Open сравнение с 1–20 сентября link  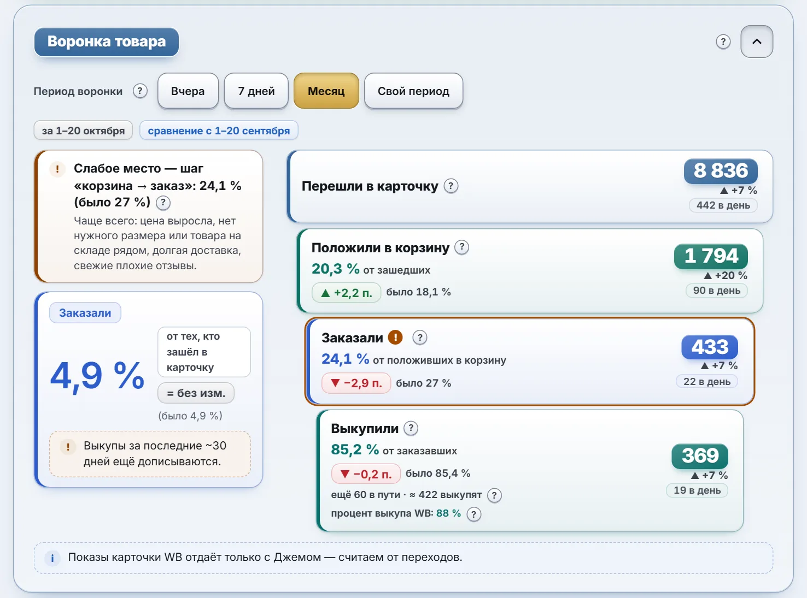point(219,131)
